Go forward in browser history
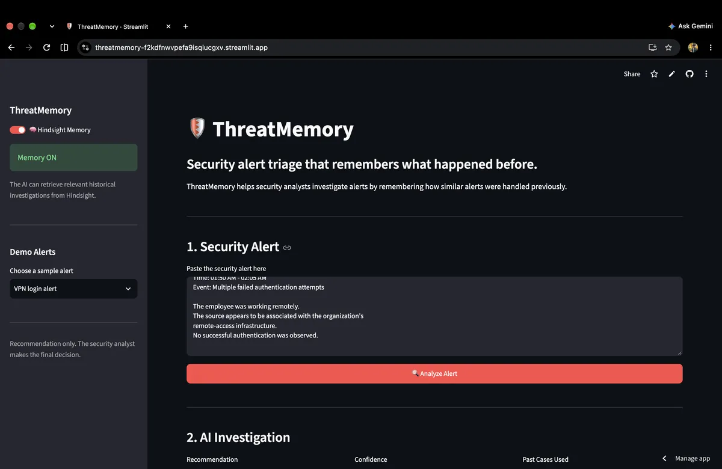722x469 pixels. click(28, 48)
